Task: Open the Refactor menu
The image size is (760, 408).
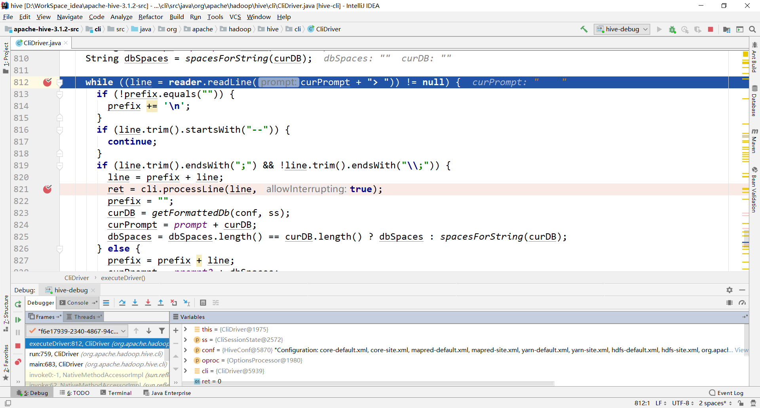Action: [150, 17]
